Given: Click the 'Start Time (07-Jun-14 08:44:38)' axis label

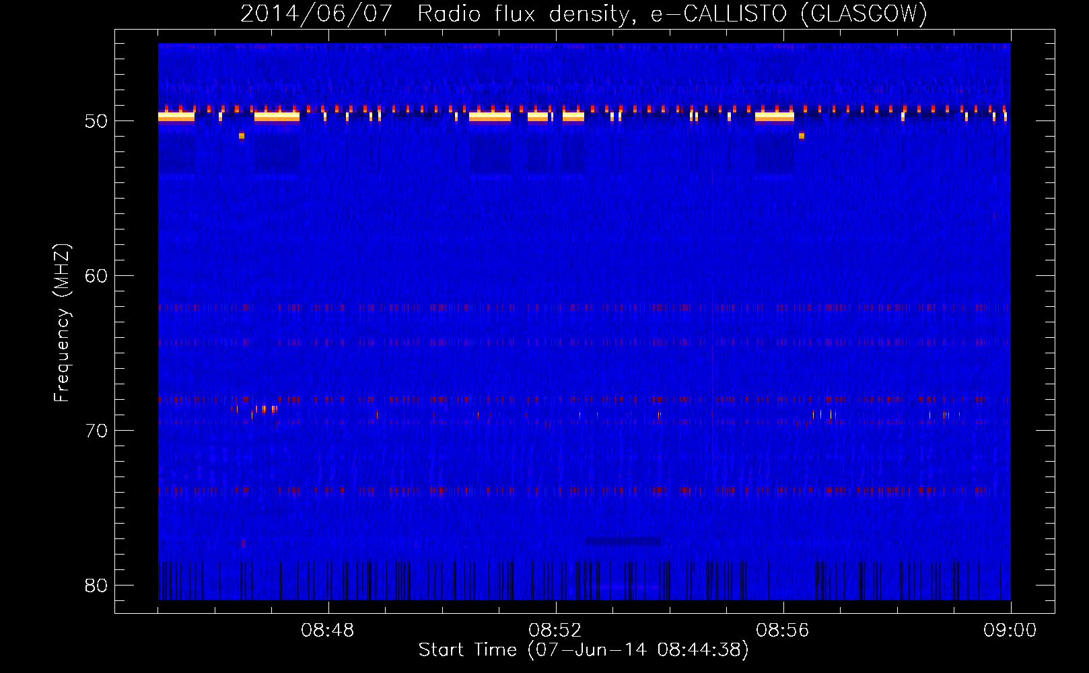Looking at the screenshot, I should (584, 650).
